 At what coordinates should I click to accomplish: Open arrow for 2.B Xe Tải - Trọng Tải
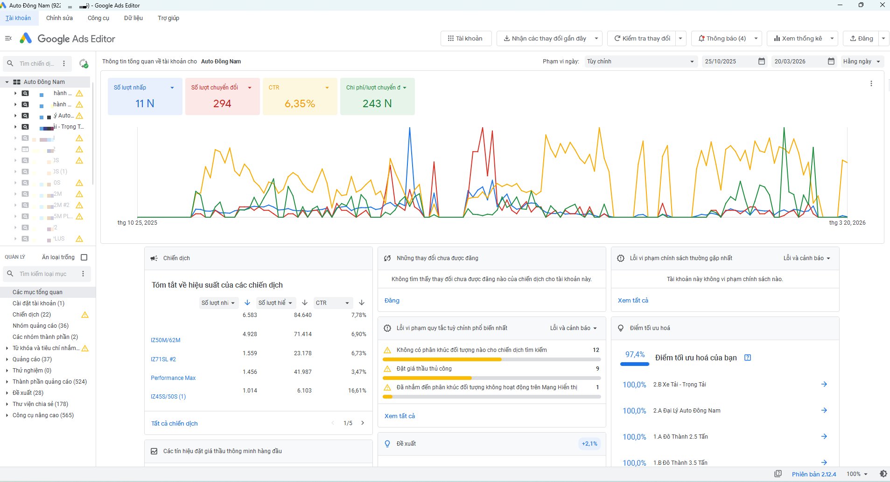click(824, 384)
